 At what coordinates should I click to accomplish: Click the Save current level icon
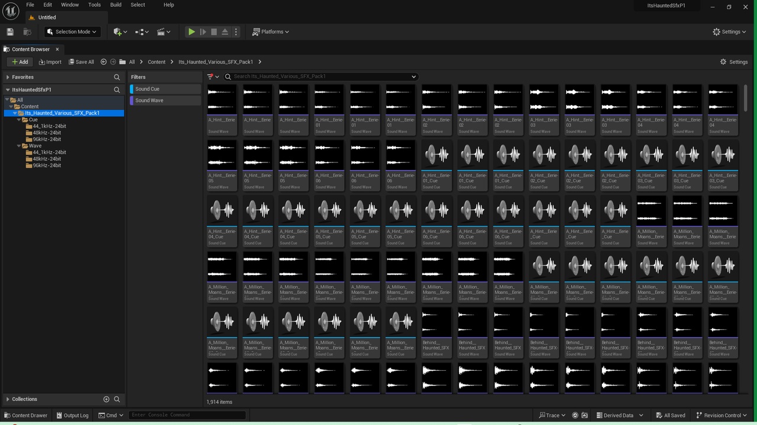point(9,32)
